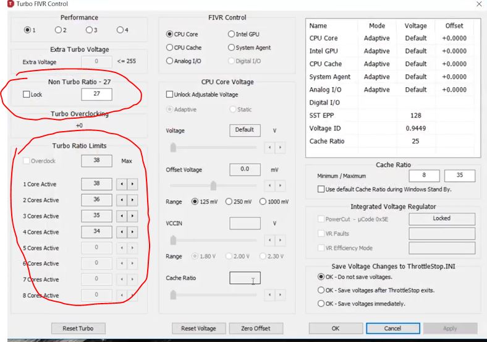
Task: Select Performance profile 3 radio
Action: click(89, 30)
